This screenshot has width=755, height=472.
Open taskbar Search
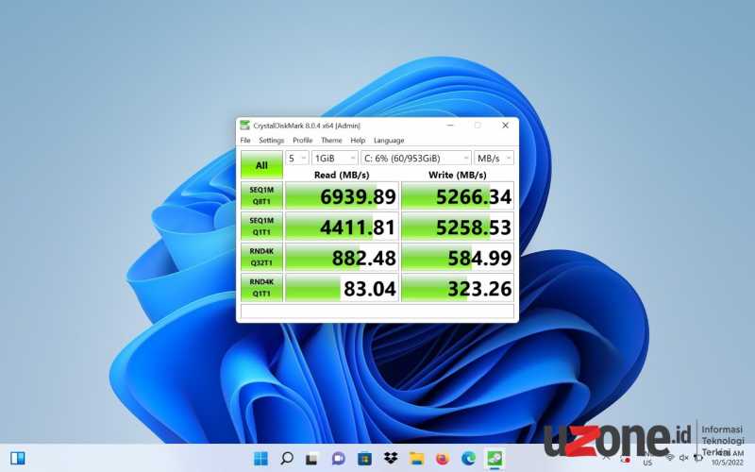(x=287, y=458)
